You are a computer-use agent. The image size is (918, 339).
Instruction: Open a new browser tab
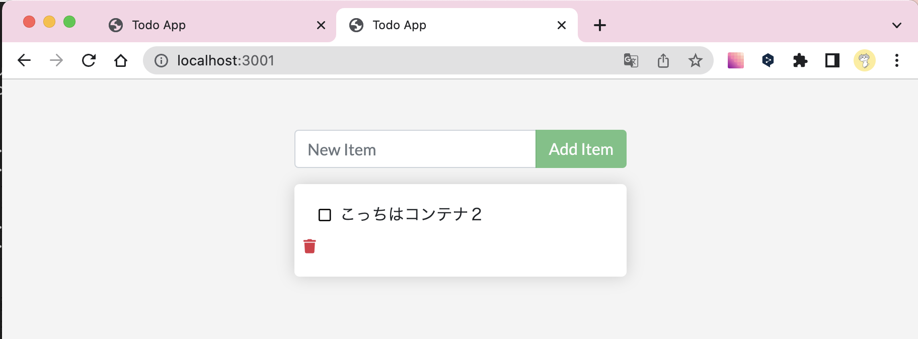point(599,25)
